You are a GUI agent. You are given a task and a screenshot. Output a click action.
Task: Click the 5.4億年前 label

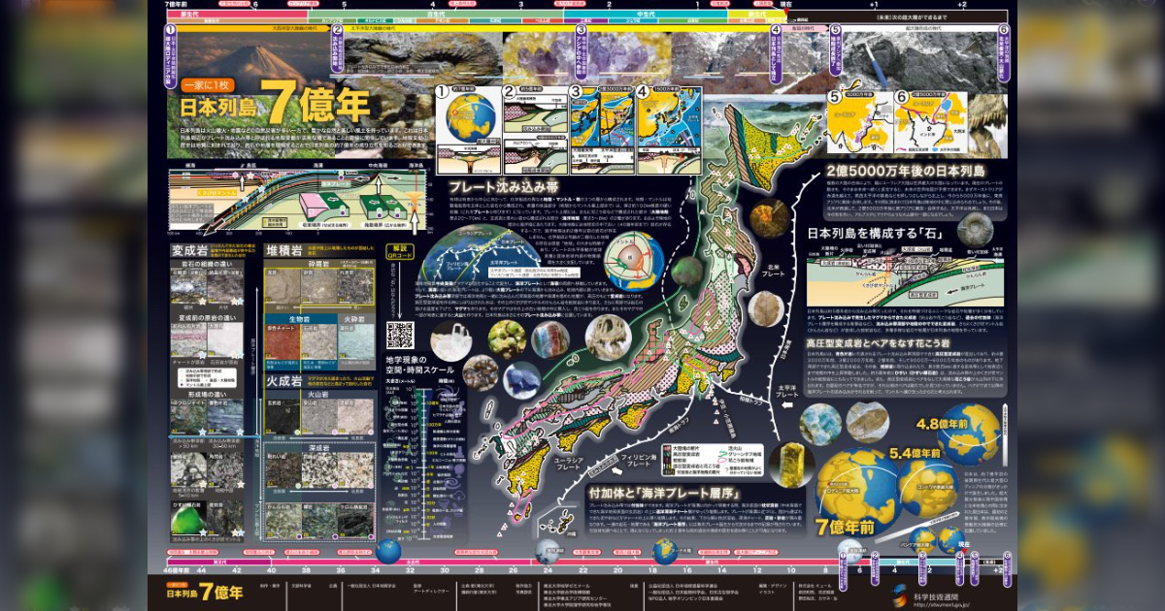pyautogui.click(x=915, y=453)
